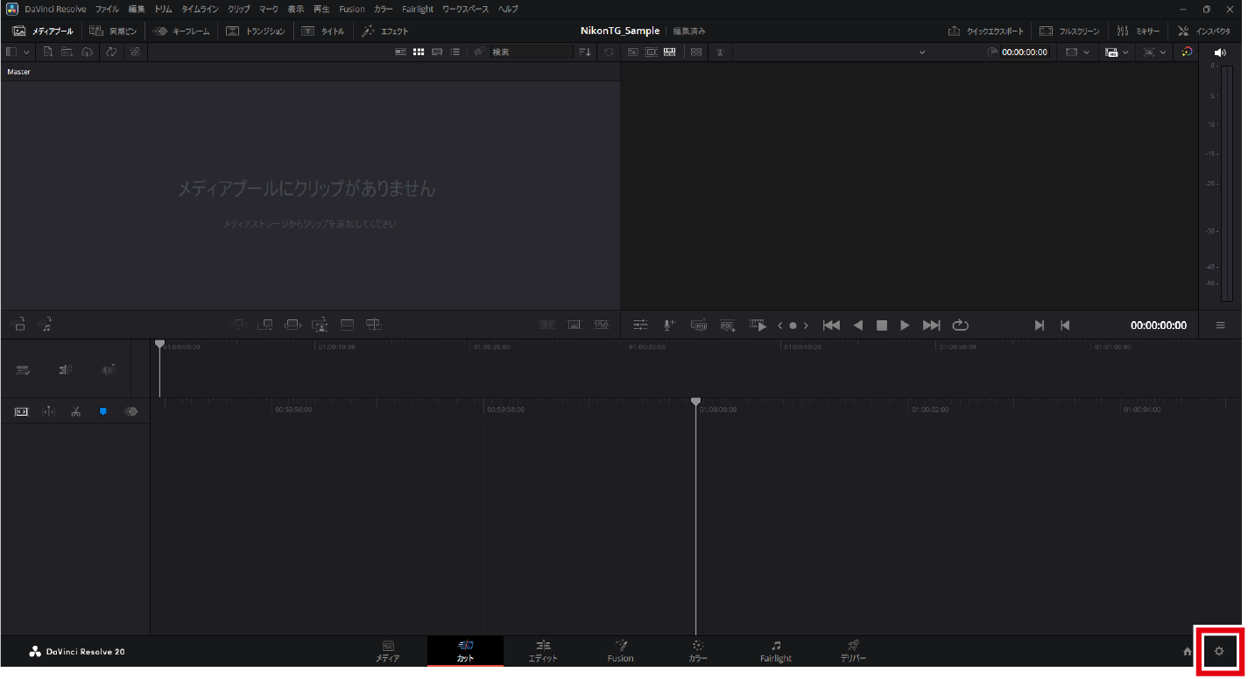Viewport: 1248px width, 679px height.
Task: Click the blue marker icon in timeline toolbar
Action: coord(103,411)
